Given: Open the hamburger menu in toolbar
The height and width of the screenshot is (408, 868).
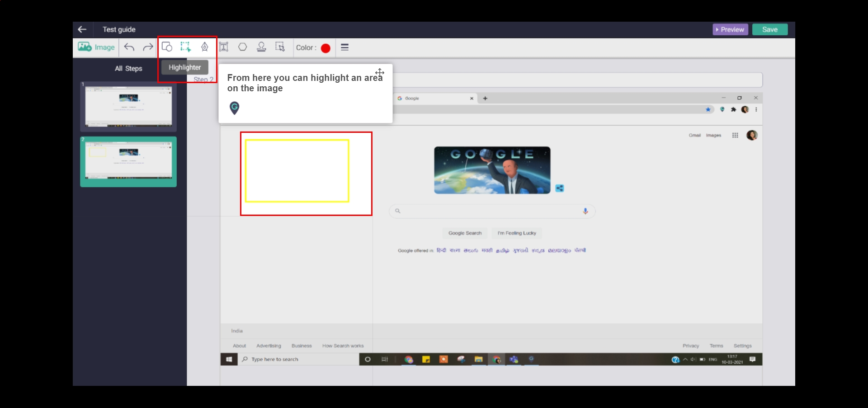Looking at the screenshot, I should point(345,47).
